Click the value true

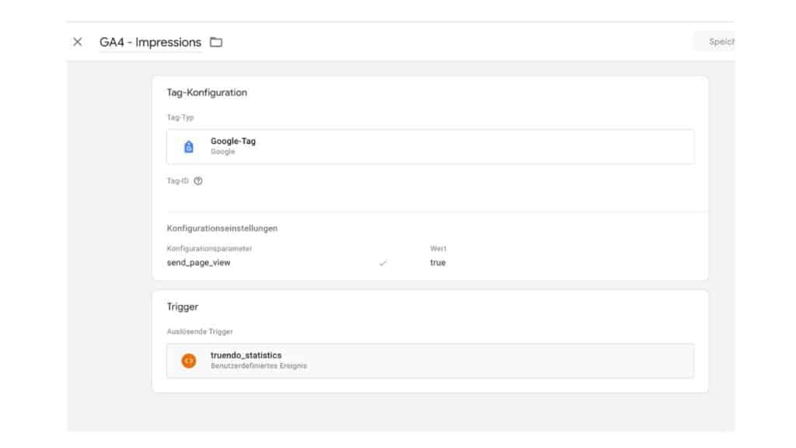[x=438, y=263]
